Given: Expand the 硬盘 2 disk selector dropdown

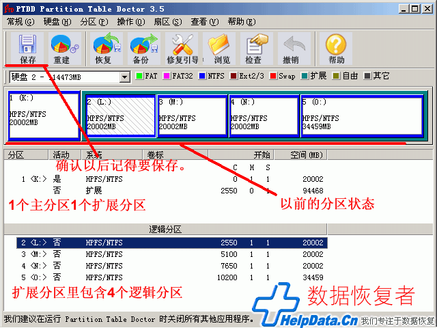Looking at the screenshot, I should pos(125,77).
